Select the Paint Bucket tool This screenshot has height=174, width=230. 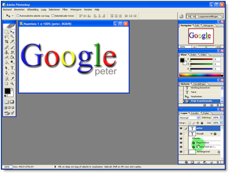click(x=12, y=57)
